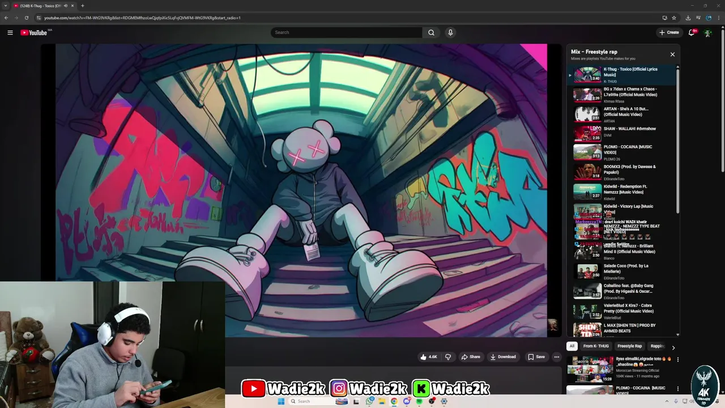Select the Rapping chip
Image resolution: width=725 pixels, height=408 pixels.
[x=657, y=346]
